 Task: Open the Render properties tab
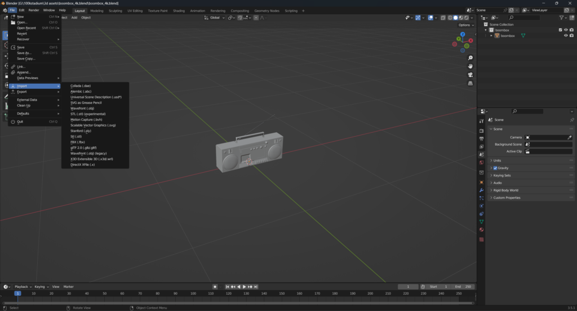click(x=481, y=130)
